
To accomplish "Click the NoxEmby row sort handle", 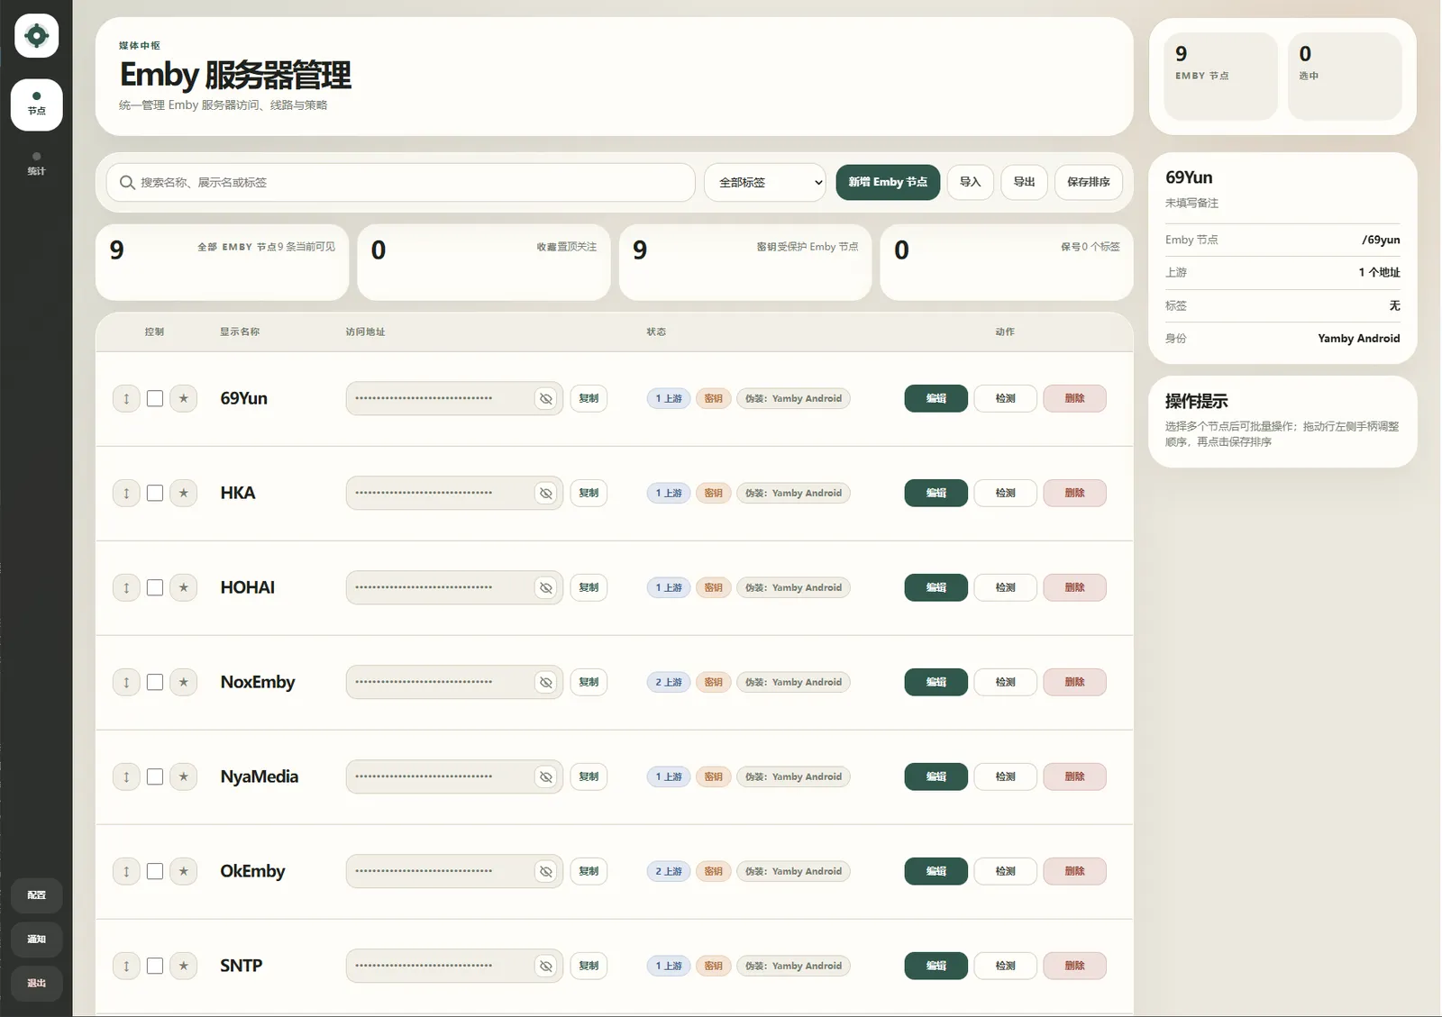I will (126, 682).
